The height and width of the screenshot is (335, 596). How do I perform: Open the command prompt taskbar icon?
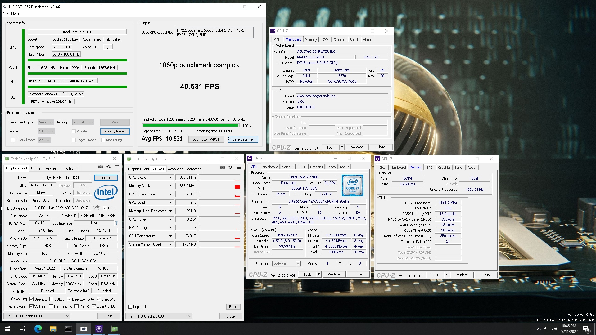[68, 329]
